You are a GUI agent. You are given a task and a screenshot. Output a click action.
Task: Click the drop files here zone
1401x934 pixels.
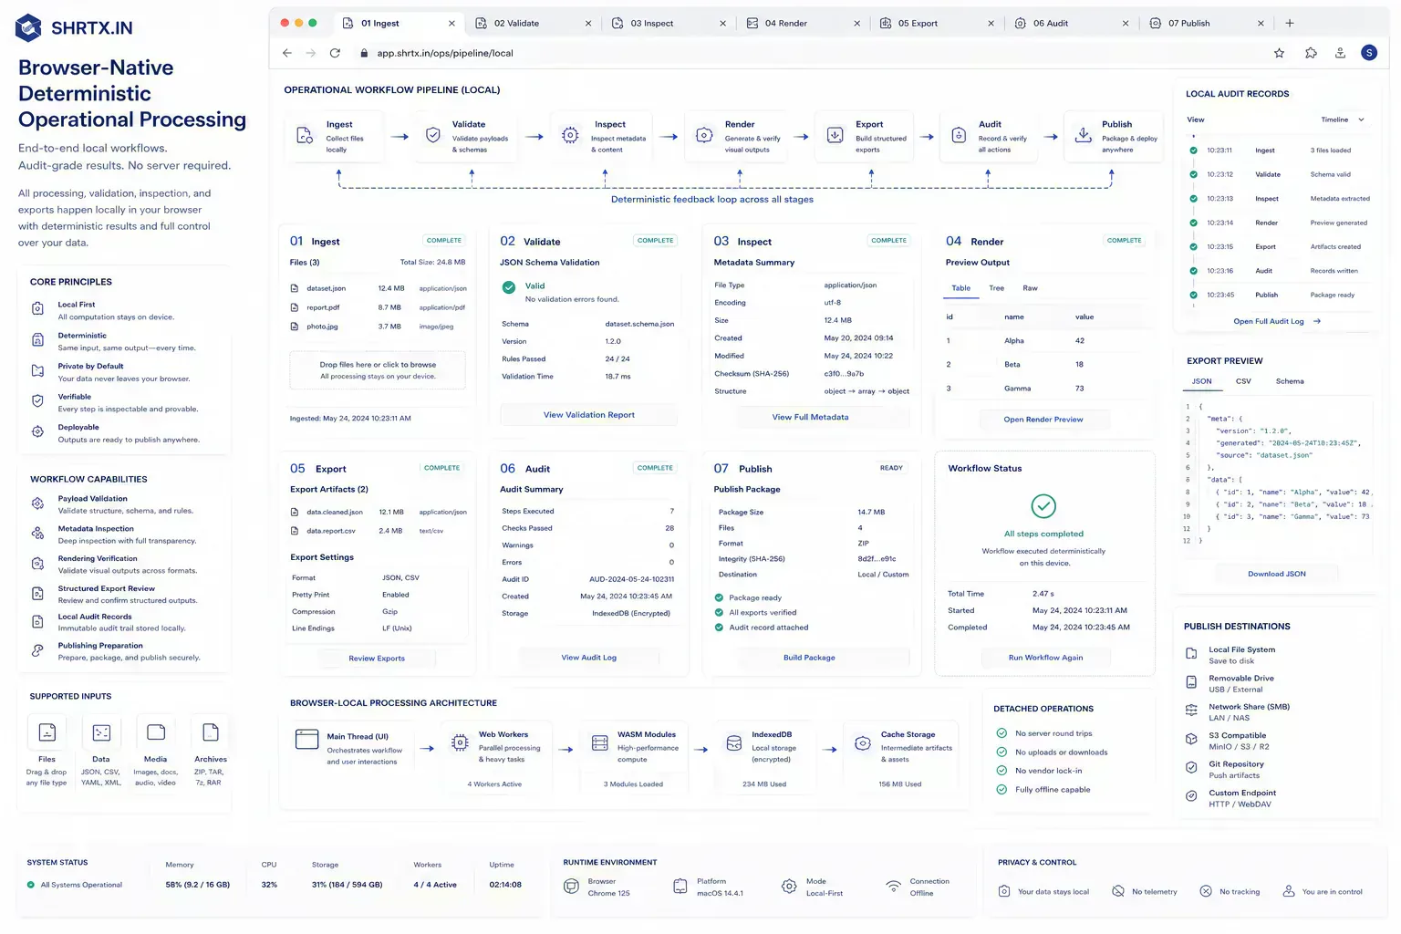click(x=378, y=370)
